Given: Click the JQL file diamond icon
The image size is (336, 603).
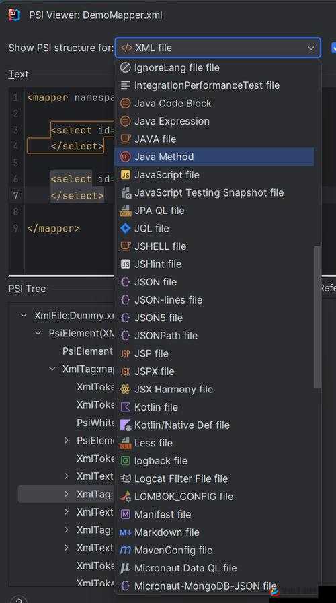Looking at the screenshot, I should pos(126,228).
